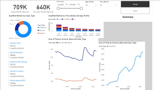Select the Paed Orthopaedic card title
Screen dimensions: 160x90
click(x=16, y=52)
